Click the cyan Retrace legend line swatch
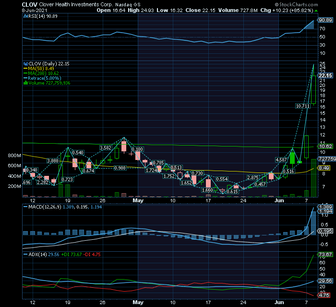The width and height of the screenshot is (336, 307). (26, 78)
